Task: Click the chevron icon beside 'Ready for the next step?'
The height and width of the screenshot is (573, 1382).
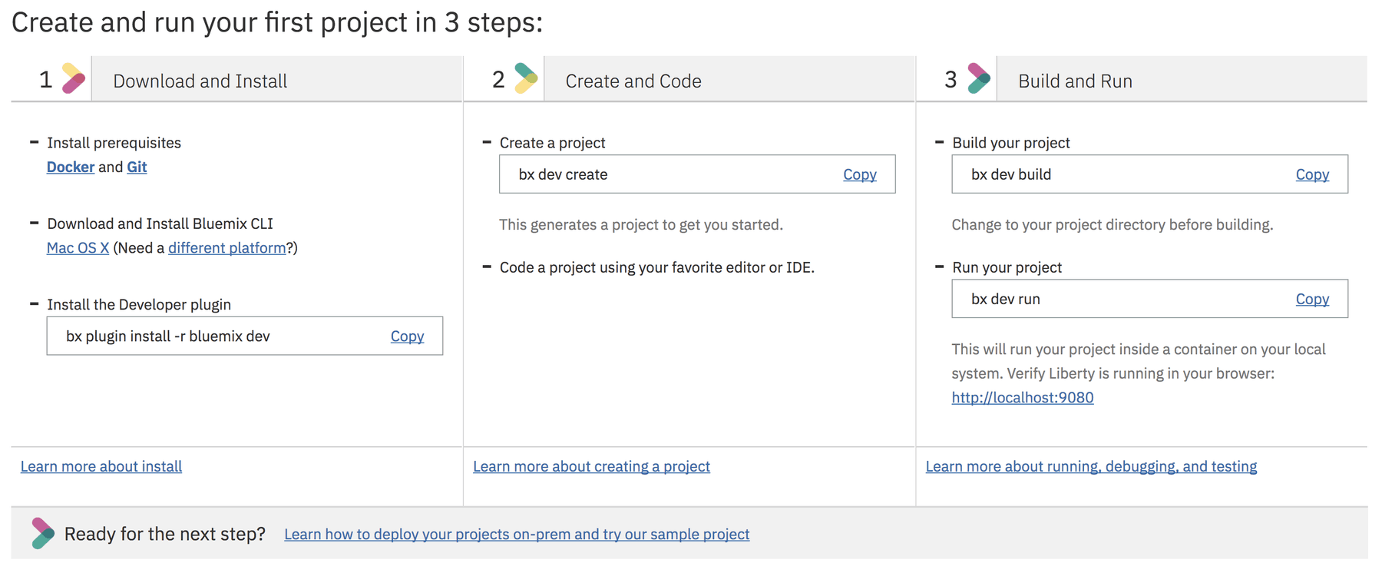Action: coord(43,533)
